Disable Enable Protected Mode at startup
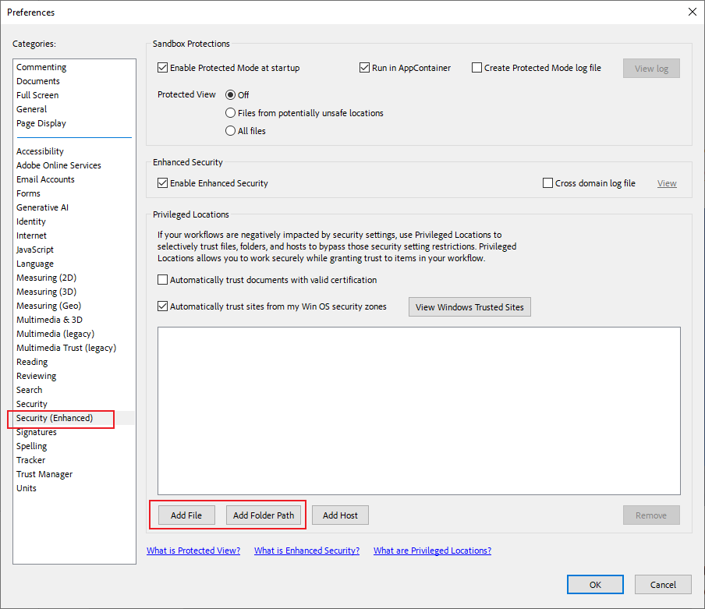Image resolution: width=705 pixels, height=609 pixels. [x=162, y=68]
